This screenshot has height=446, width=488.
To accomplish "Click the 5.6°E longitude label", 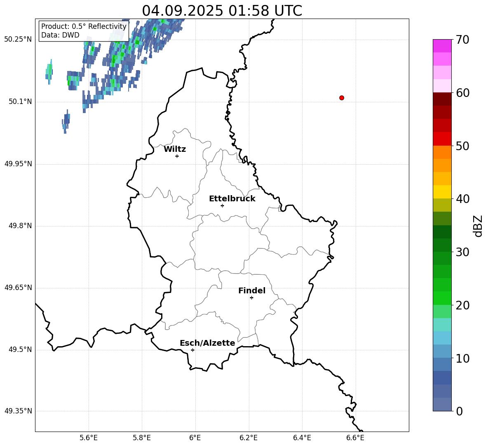I will 89,438.
